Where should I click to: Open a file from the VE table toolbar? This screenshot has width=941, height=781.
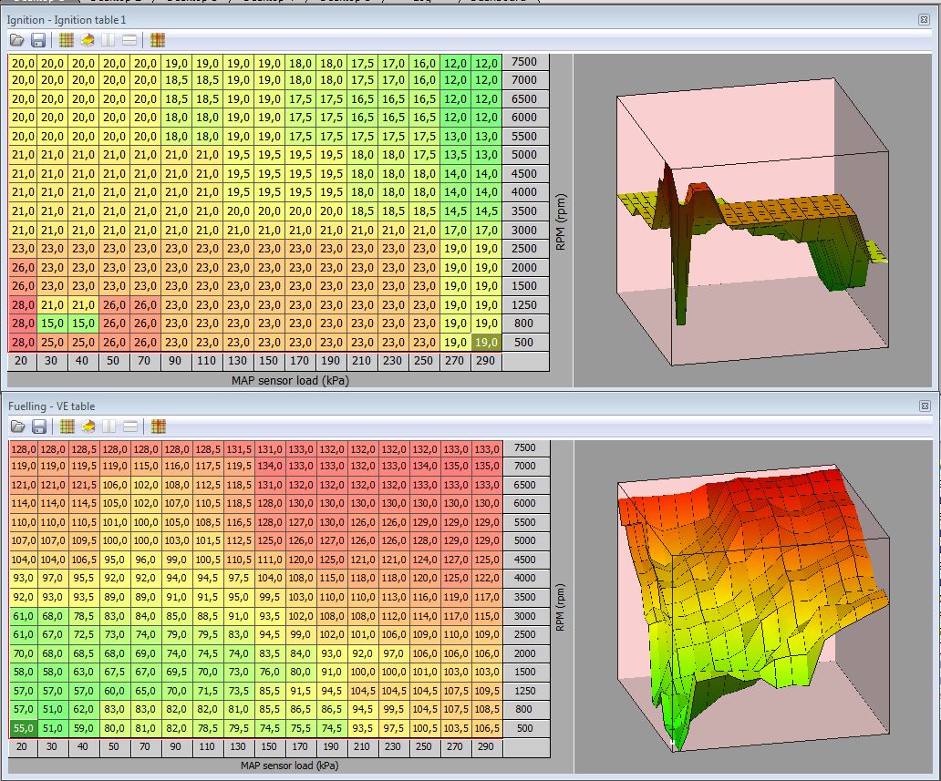[x=16, y=426]
